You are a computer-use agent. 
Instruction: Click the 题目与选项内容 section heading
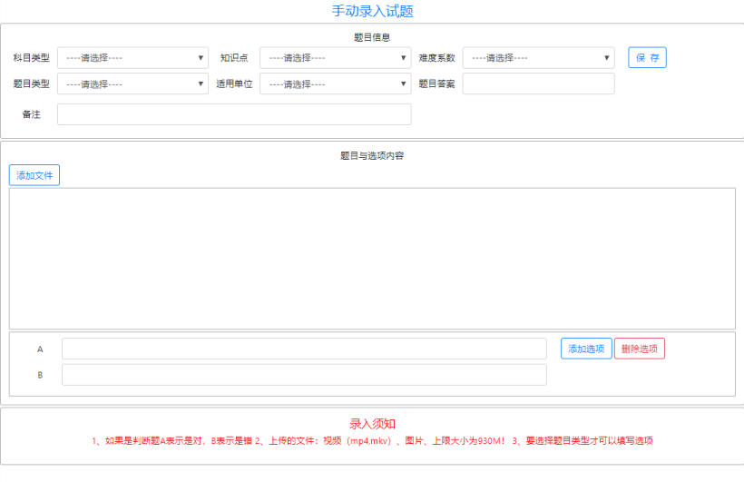click(372, 156)
